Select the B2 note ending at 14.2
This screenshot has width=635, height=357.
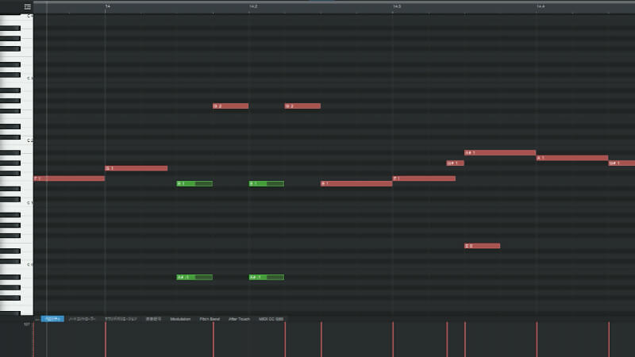231,106
